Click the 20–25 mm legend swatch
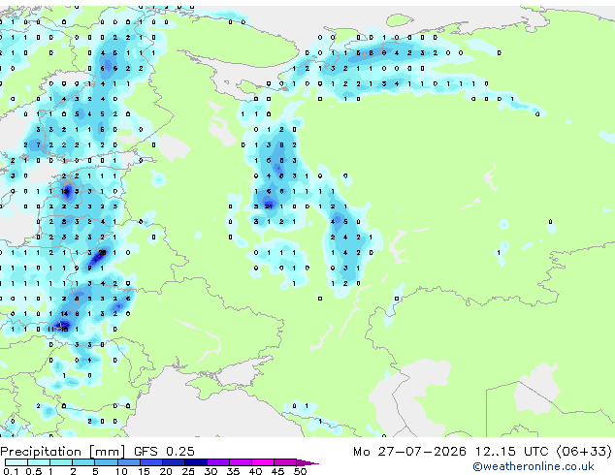The height and width of the screenshot is (475, 615). tap(173, 462)
